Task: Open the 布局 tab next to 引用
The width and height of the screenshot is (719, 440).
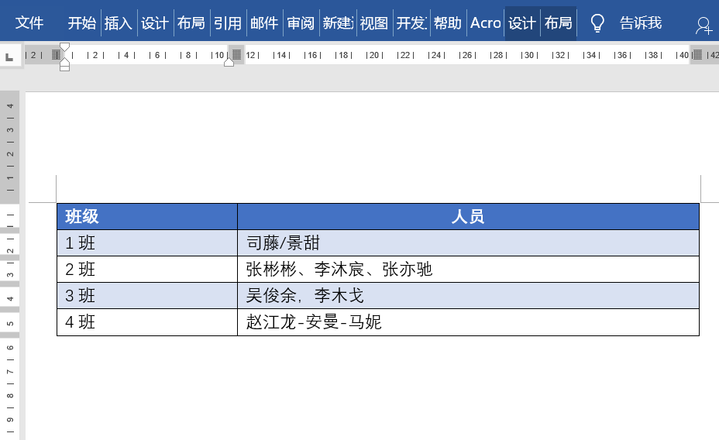Action: coord(191,22)
